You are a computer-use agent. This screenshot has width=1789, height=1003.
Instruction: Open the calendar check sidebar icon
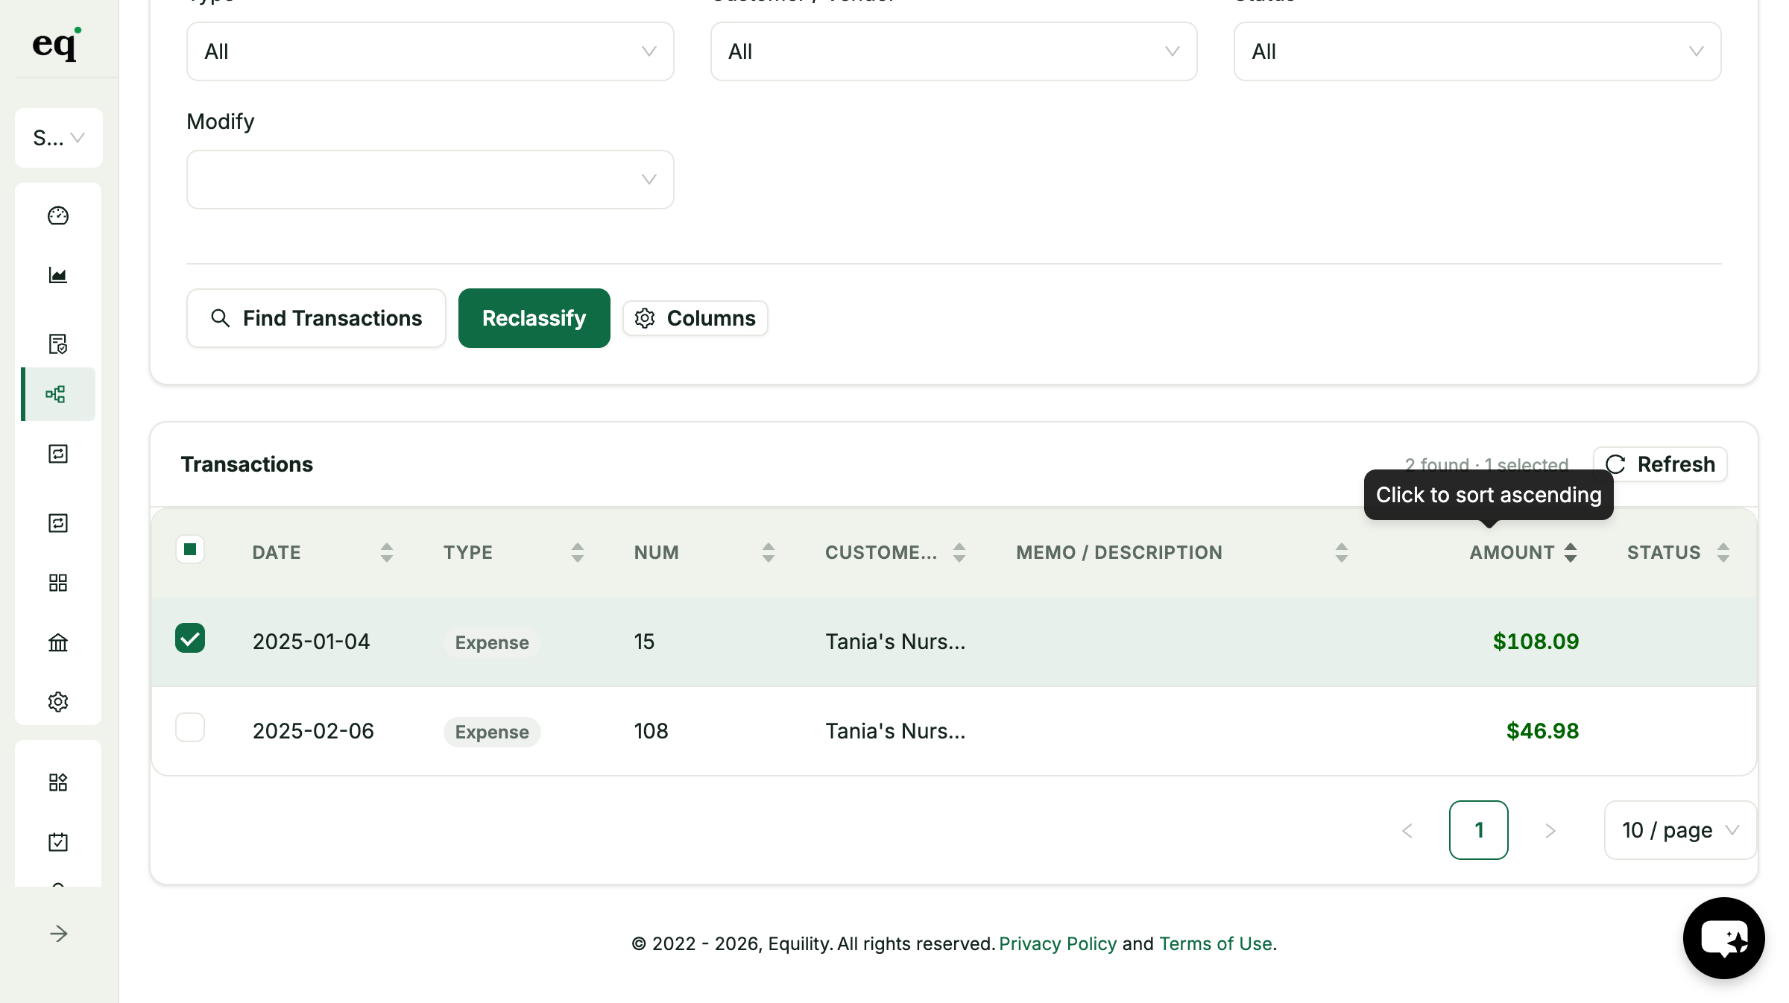[x=58, y=842]
